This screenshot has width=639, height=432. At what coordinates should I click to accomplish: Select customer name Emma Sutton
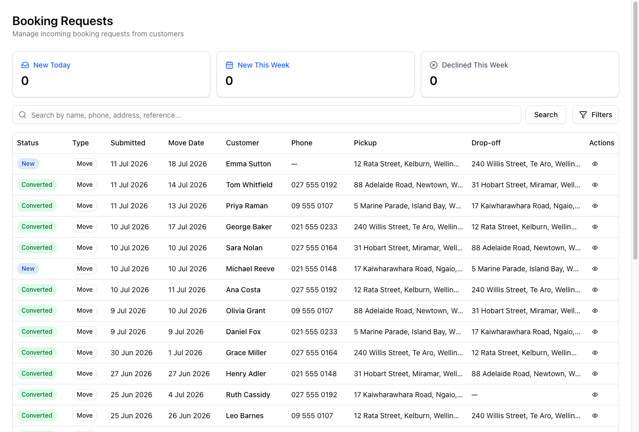pyautogui.click(x=248, y=164)
